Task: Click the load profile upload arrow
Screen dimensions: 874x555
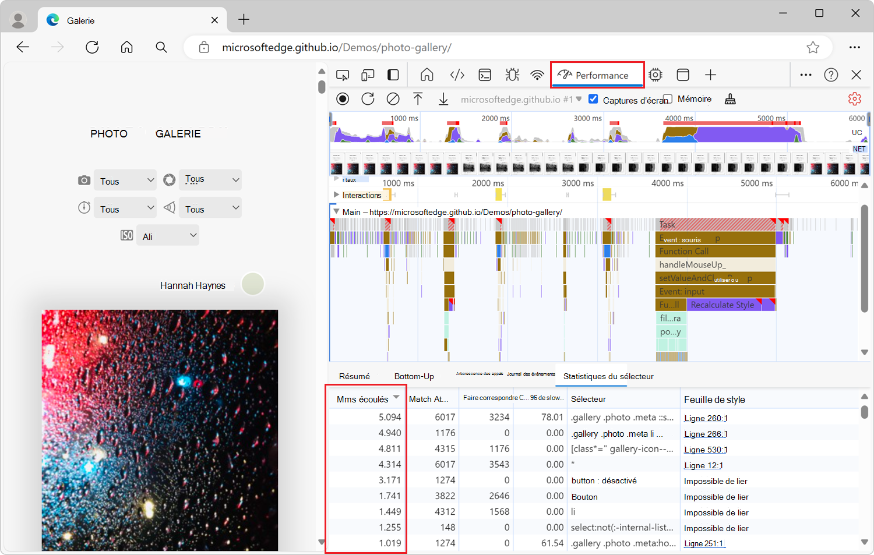Action: (x=418, y=99)
